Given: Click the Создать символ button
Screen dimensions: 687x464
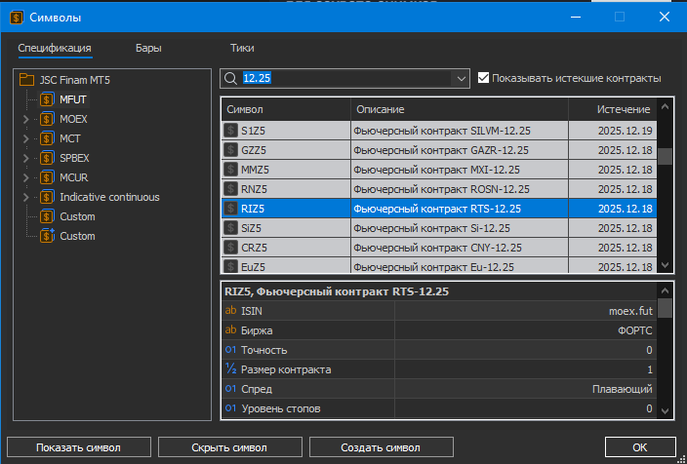Looking at the screenshot, I should pyautogui.click(x=381, y=447).
